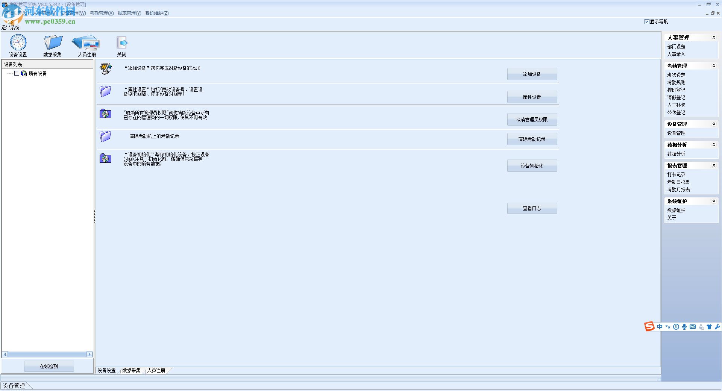722x391 pixels.
Task: Click the folder icon beside the “属性设置” description
Action: click(x=105, y=91)
